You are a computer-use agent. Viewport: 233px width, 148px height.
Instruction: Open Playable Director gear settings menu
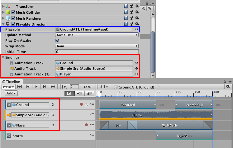(136, 24)
